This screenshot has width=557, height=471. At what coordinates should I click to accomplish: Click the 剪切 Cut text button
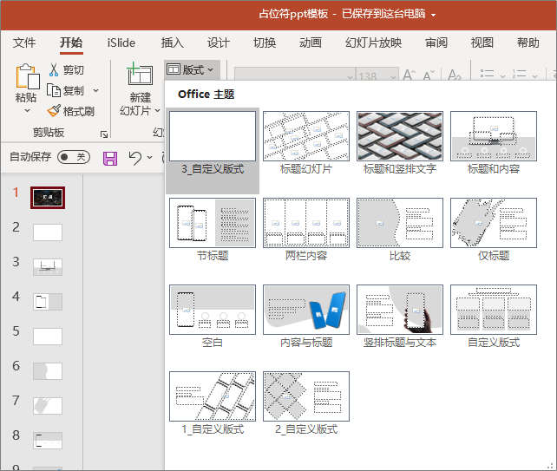(x=74, y=70)
